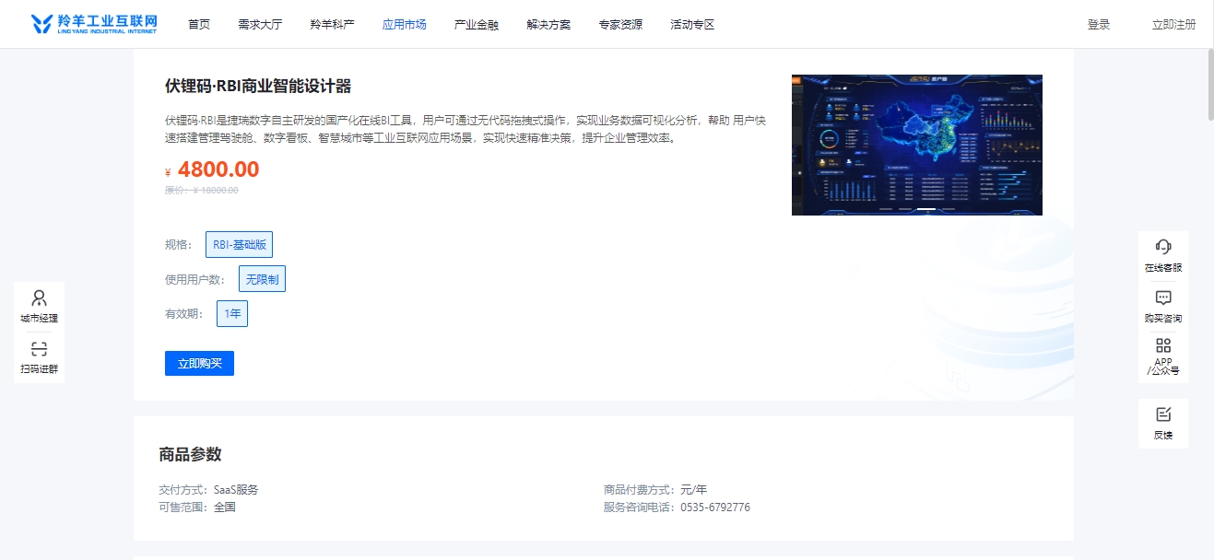Select 无限制 for user count
This screenshot has width=1214, height=560.
(262, 278)
